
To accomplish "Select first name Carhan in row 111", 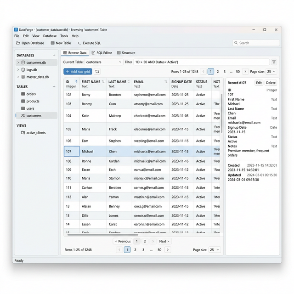I will tap(93, 187).
